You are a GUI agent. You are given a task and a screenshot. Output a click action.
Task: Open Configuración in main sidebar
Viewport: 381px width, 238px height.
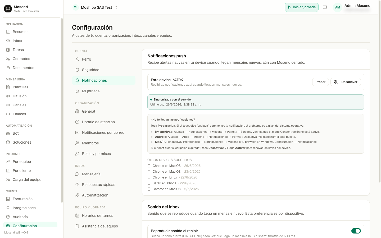tap(30, 225)
